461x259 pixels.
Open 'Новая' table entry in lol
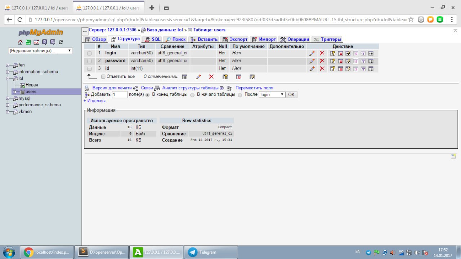pyautogui.click(x=32, y=85)
